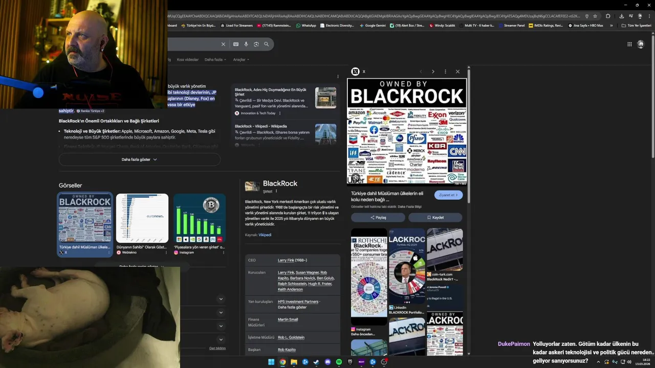
Task: Click the magnifier search icon
Action: pyautogui.click(x=267, y=44)
